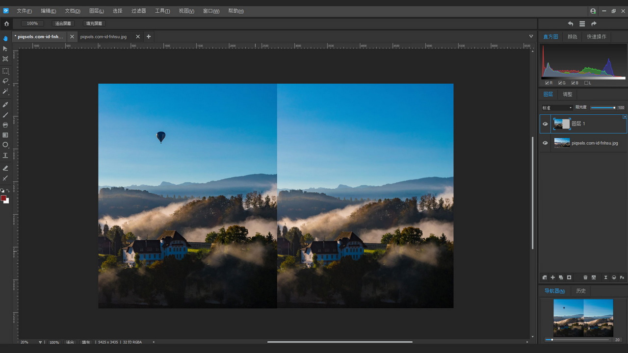Screen dimensions: 628x353
Task: Expand the document tabs list arrow
Action: point(531,36)
